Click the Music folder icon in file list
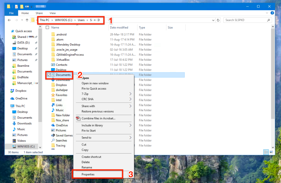This screenshot has height=183, width=281. click(53, 110)
